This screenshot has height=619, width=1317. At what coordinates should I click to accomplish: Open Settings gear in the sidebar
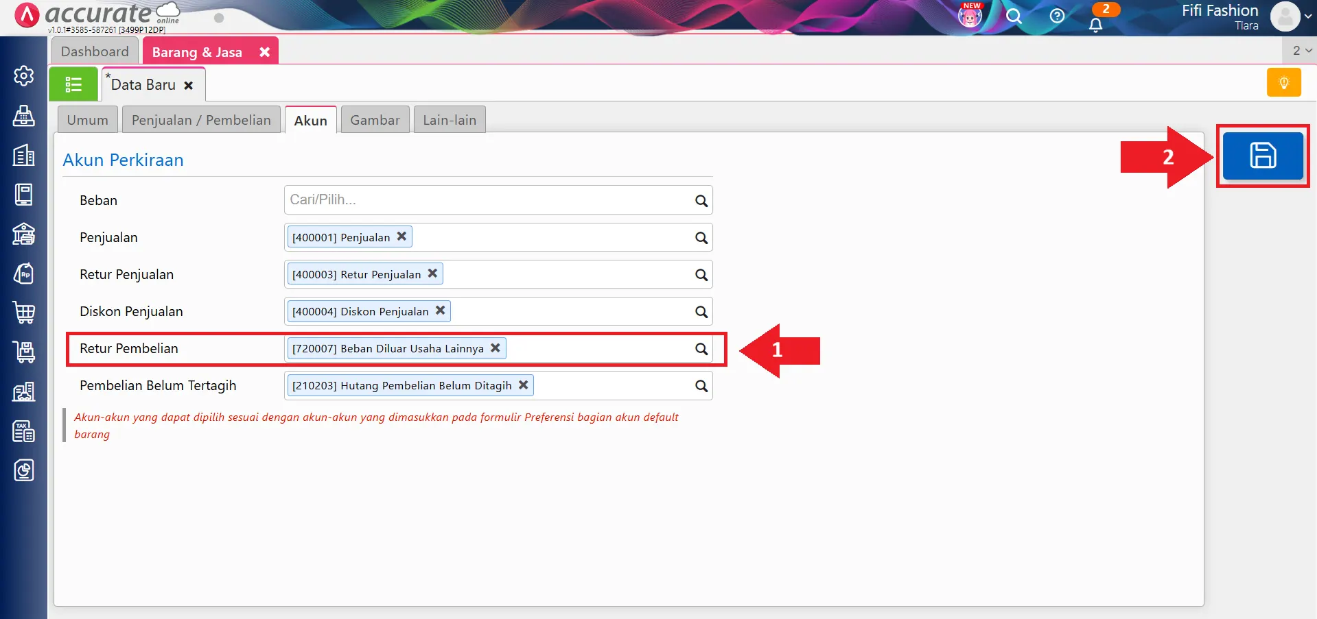24,75
